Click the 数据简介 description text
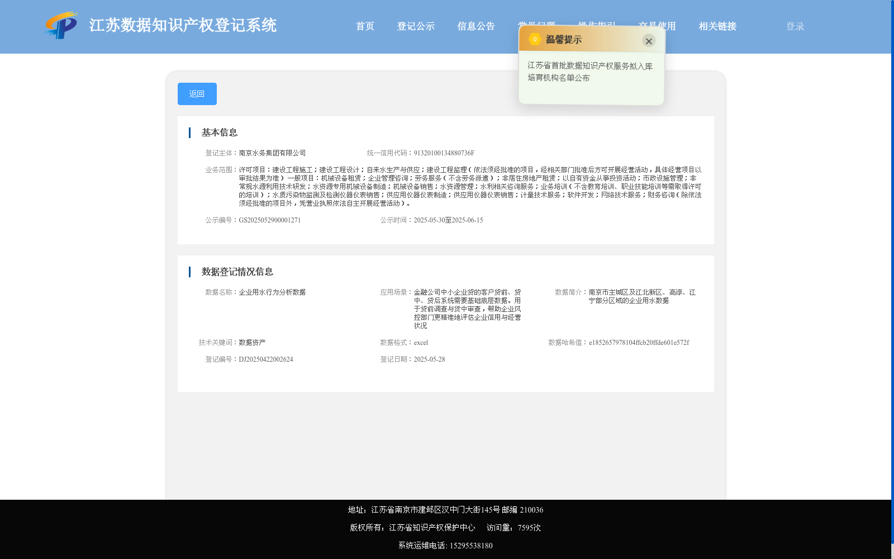 pos(642,296)
